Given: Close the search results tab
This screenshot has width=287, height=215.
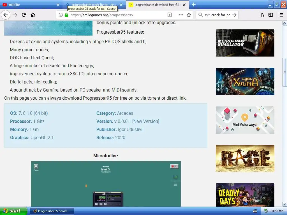Looking at the screenshot, I should [121, 5].
